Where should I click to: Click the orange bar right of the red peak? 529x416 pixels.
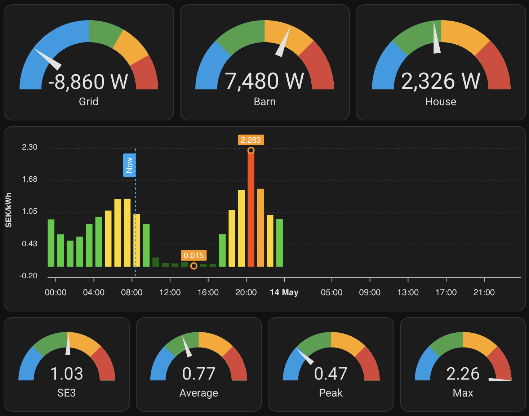pos(261,227)
